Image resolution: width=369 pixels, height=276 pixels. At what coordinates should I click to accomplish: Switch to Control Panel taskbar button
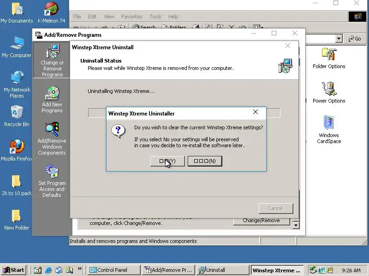pyautogui.click(x=114, y=270)
